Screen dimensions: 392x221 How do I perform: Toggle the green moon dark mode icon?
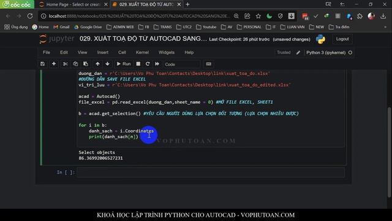click(x=269, y=16)
